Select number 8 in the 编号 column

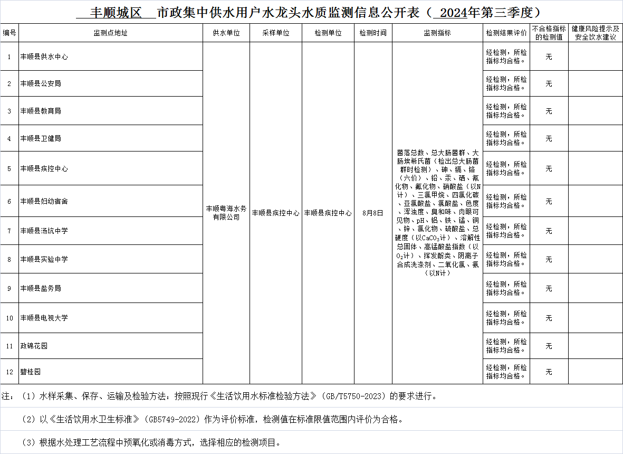click(9, 260)
